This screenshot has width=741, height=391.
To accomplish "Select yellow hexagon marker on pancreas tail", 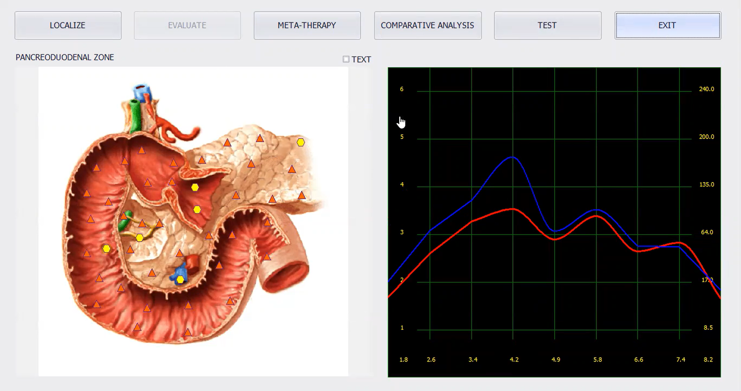I will click(x=301, y=142).
